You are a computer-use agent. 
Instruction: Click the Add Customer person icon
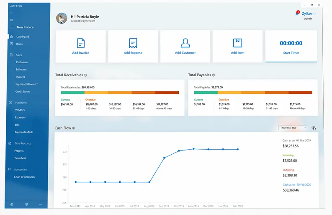tap(185, 43)
